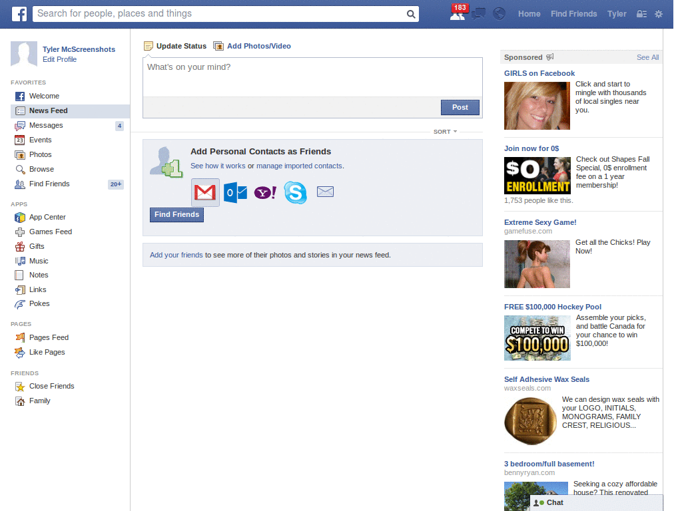
Task: Click the Messages sidebar icon
Action: pyautogui.click(x=20, y=126)
